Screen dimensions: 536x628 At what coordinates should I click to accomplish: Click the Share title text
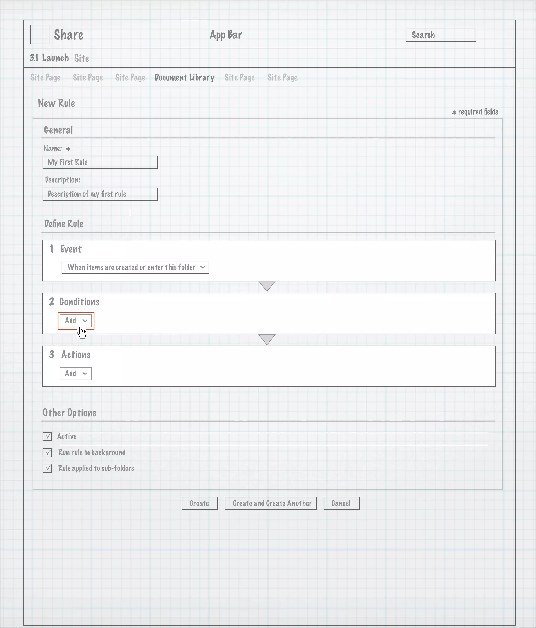click(x=69, y=35)
